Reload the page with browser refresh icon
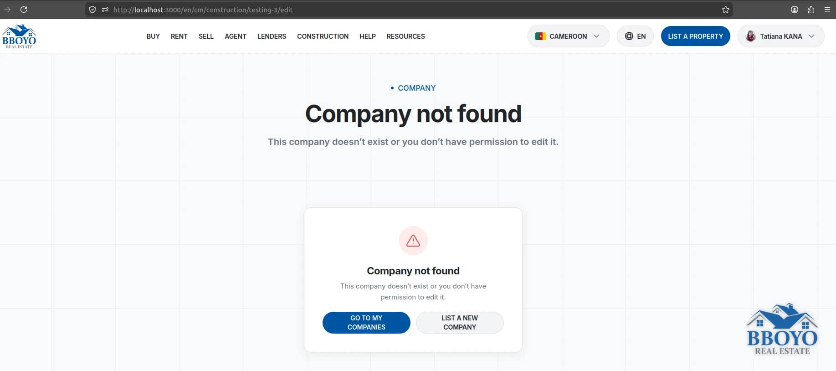The image size is (836, 371). coord(24,10)
